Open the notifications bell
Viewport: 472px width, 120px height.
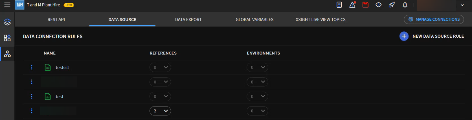405,5
